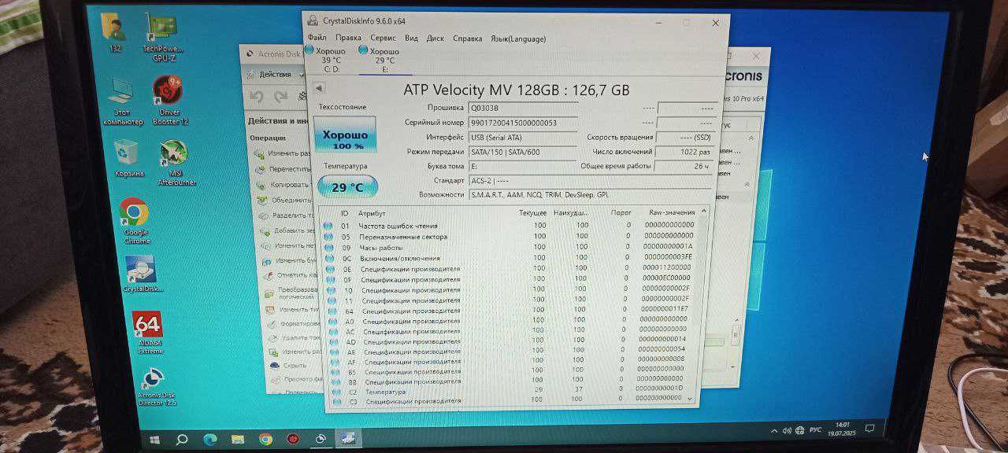Screen dimensions: 1008x453
Task: Open the red app icon on the taskbar
Action: point(293,439)
